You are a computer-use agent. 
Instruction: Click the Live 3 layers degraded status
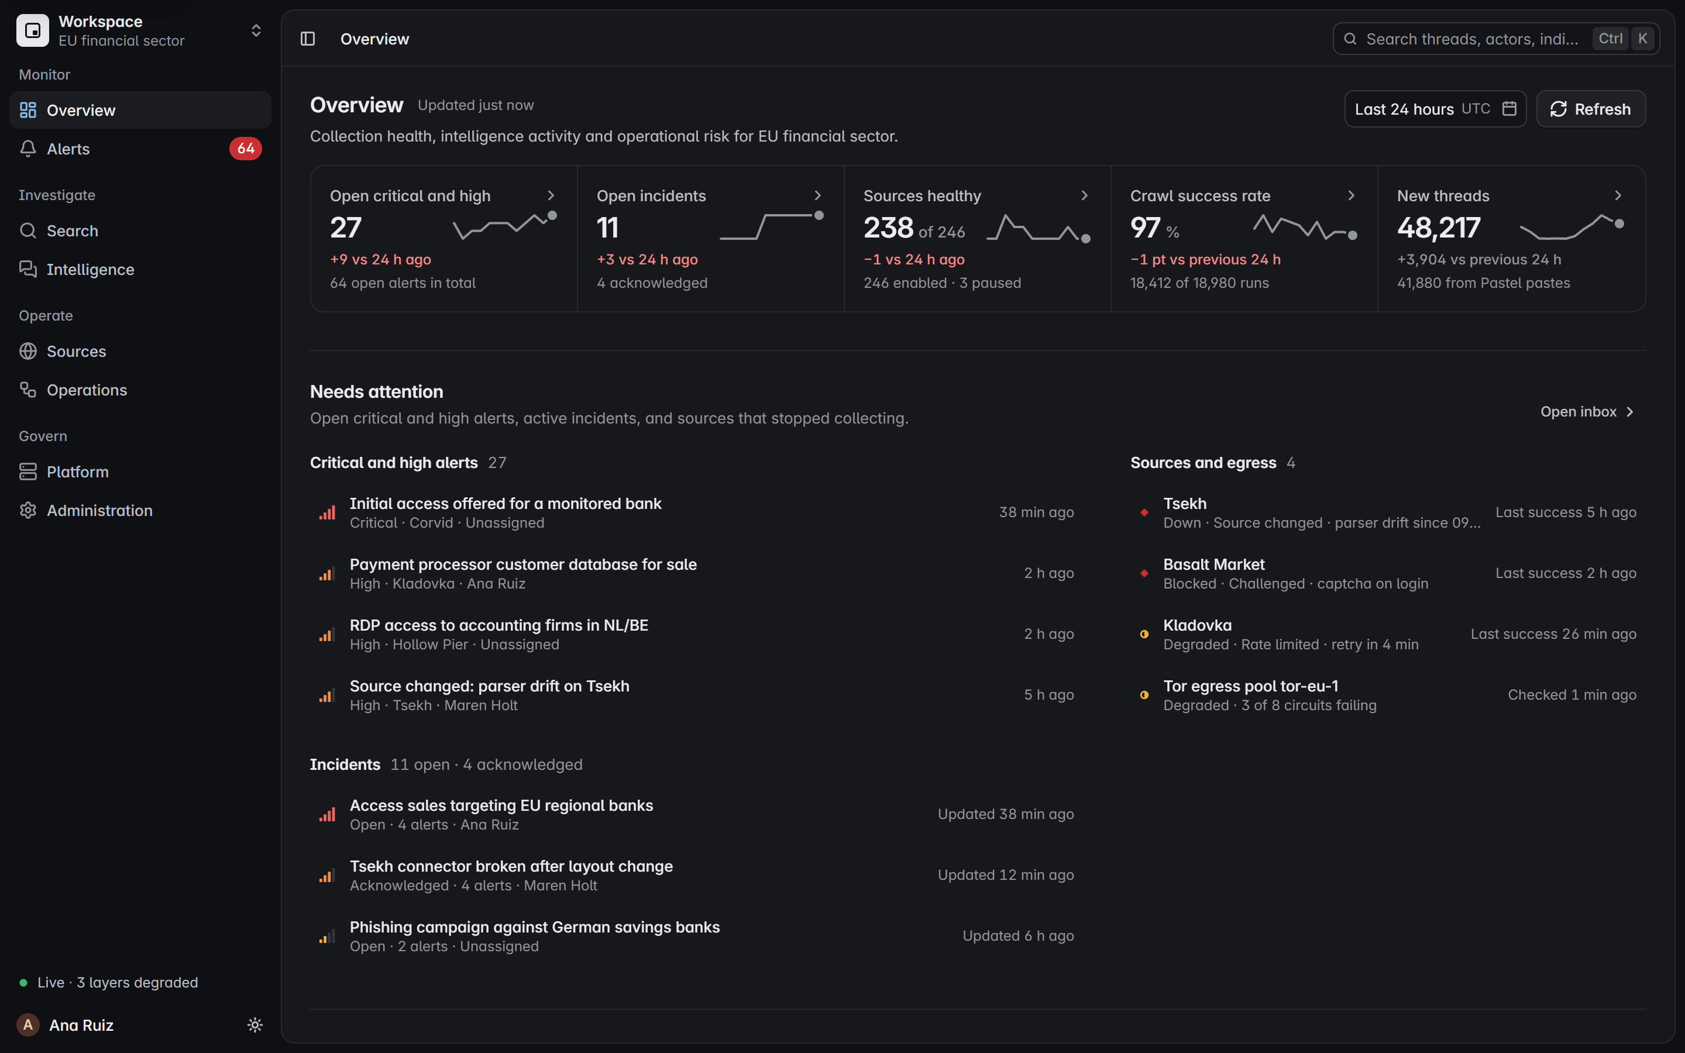109,982
